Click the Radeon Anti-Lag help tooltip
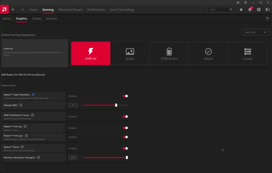The image size is (272, 173). coord(25,126)
